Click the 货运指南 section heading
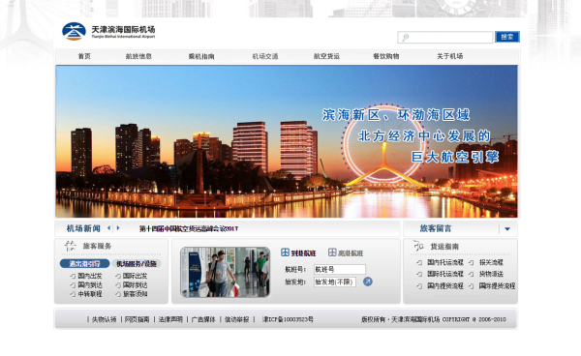 [444, 247]
